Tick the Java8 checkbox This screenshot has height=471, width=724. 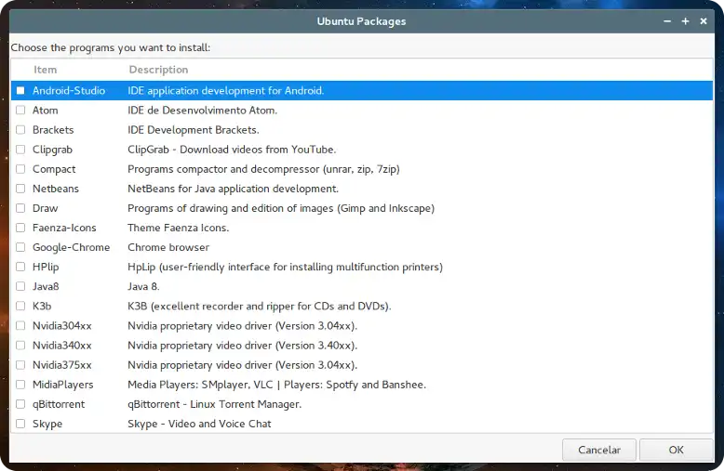pyautogui.click(x=20, y=287)
